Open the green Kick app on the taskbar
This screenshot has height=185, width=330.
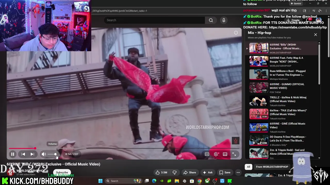(230, 181)
